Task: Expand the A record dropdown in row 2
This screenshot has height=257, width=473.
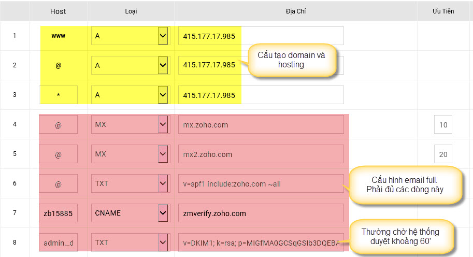Action: [163, 65]
